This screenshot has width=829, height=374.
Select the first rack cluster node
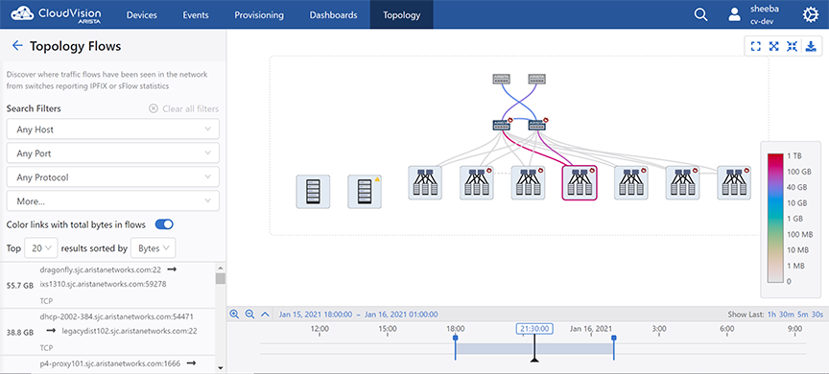coord(425,183)
